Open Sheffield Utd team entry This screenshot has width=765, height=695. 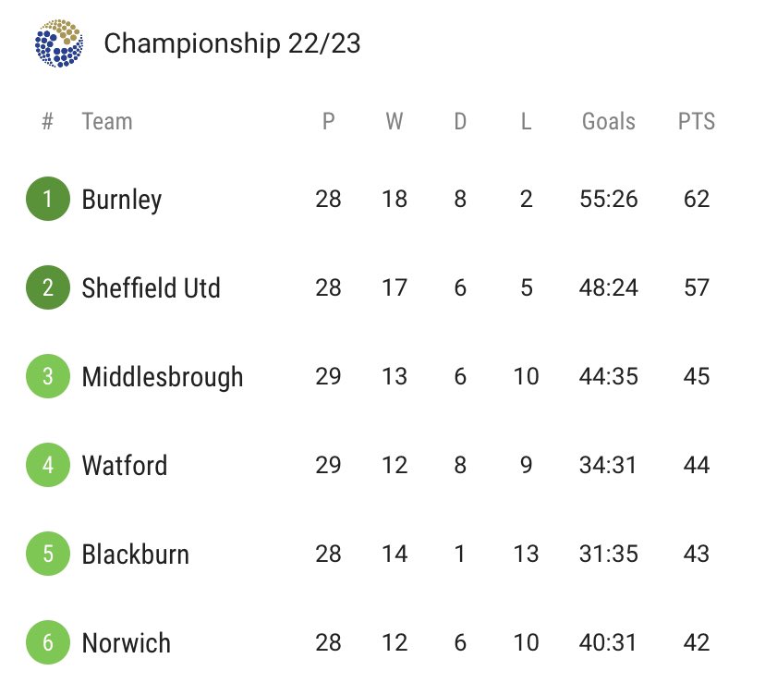pos(151,287)
